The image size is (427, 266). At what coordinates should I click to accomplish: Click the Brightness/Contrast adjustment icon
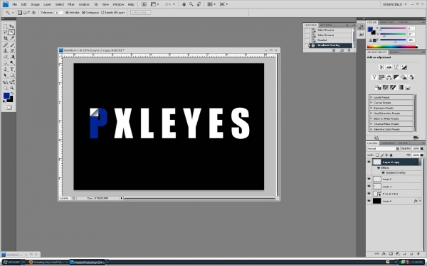[381, 67]
